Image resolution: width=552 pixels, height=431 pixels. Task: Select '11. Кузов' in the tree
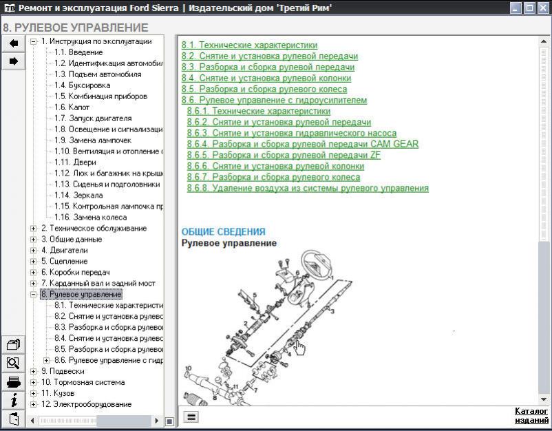pyautogui.click(x=58, y=393)
